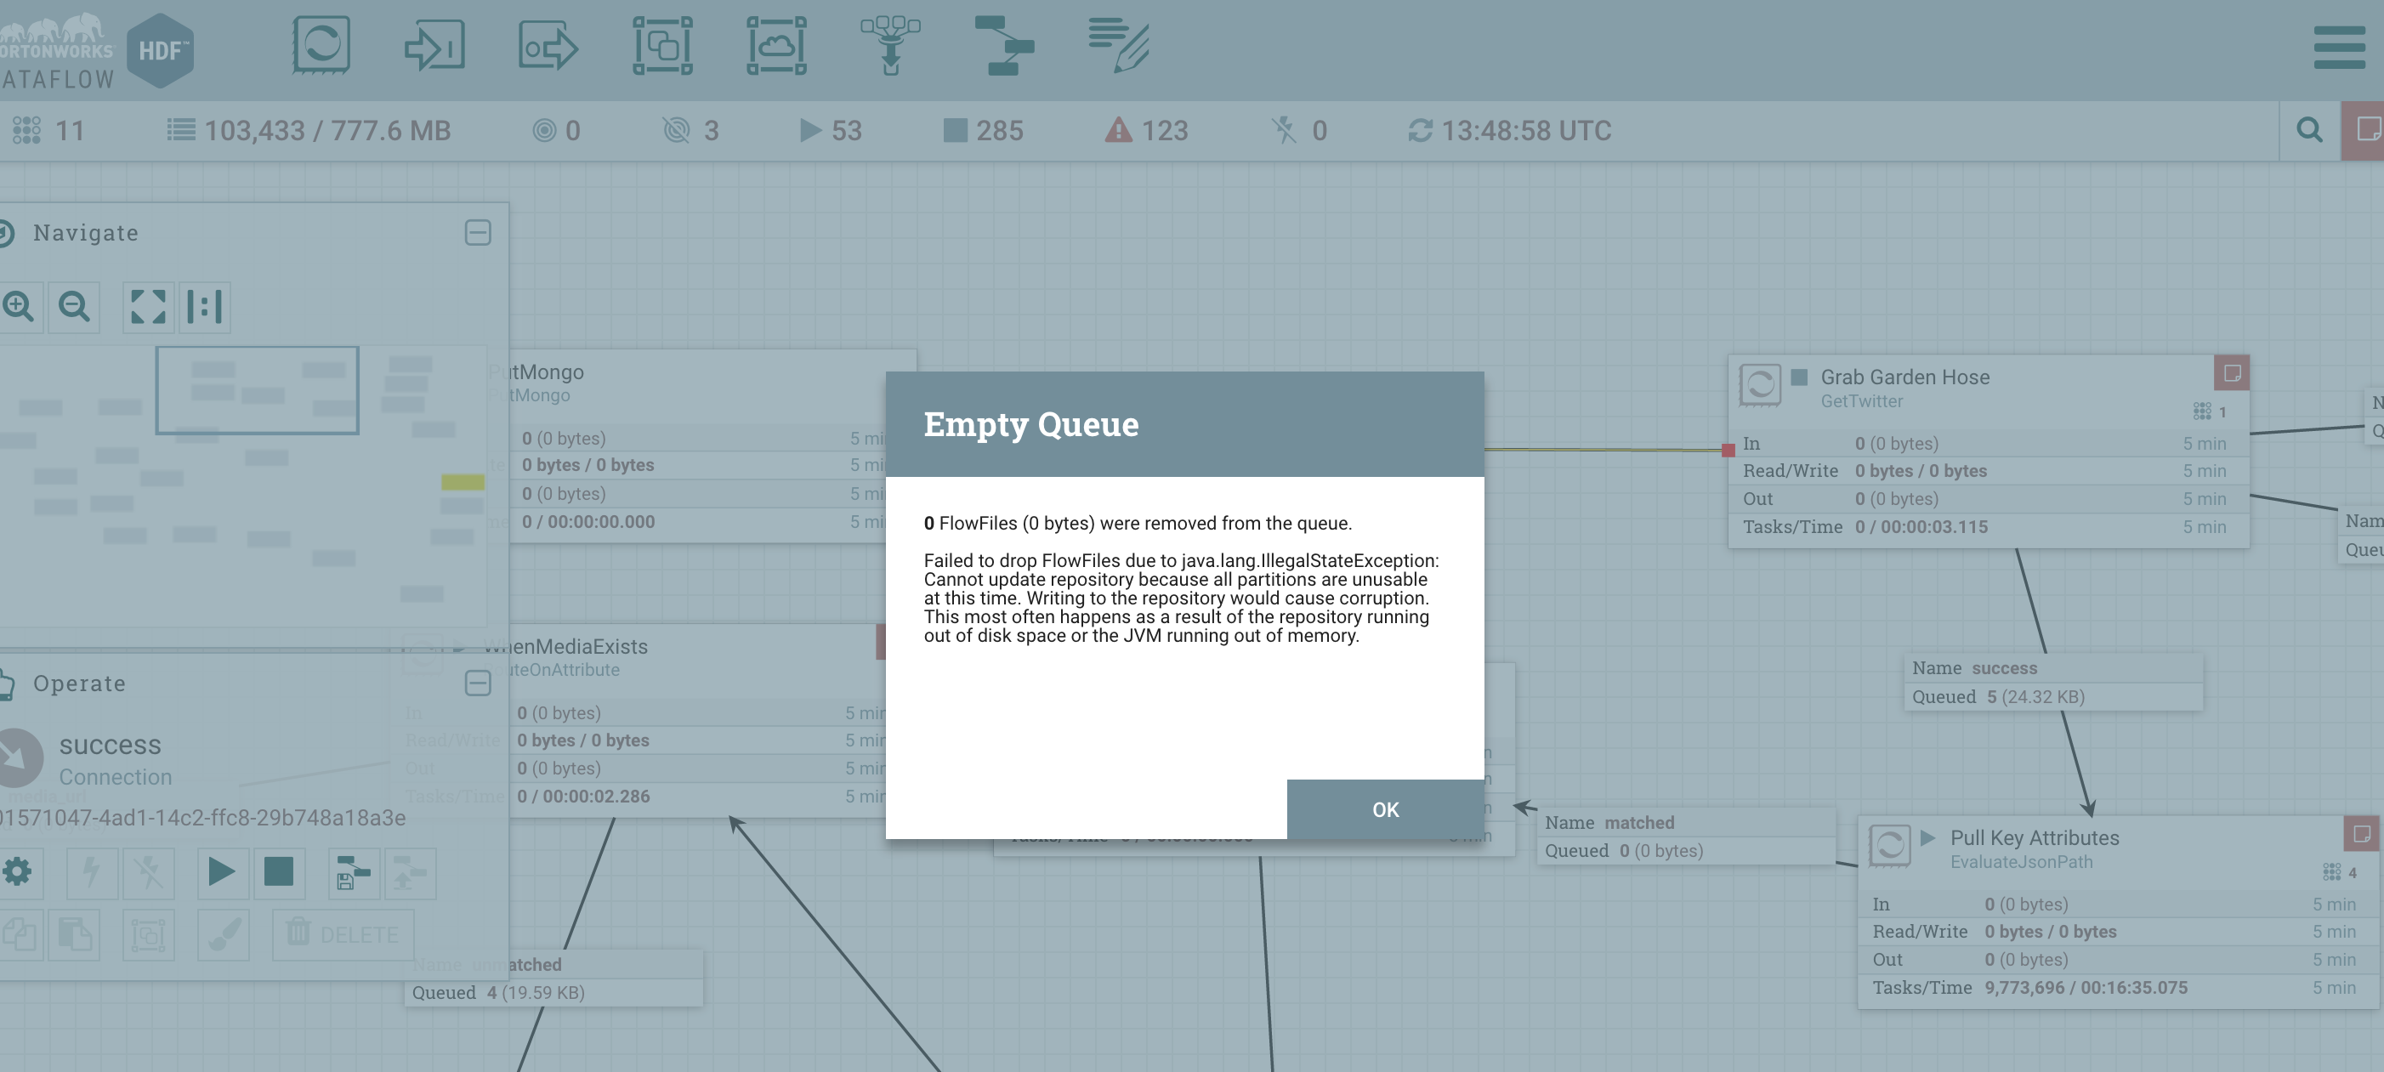Open the configuration gear in Operate panel
The height and width of the screenshot is (1072, 2384).
(20, 873)
